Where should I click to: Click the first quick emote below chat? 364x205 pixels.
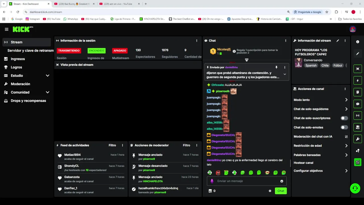210,173
